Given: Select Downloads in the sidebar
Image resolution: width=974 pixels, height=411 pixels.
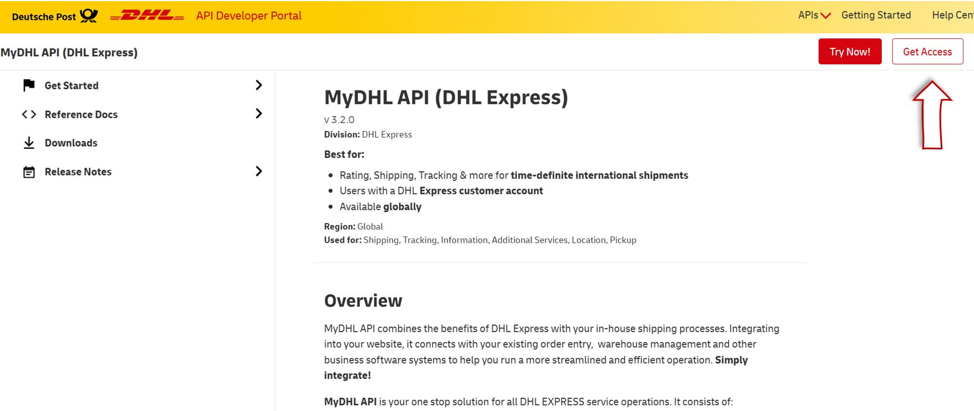Looking at the screenshot, I should pos(71,143).
